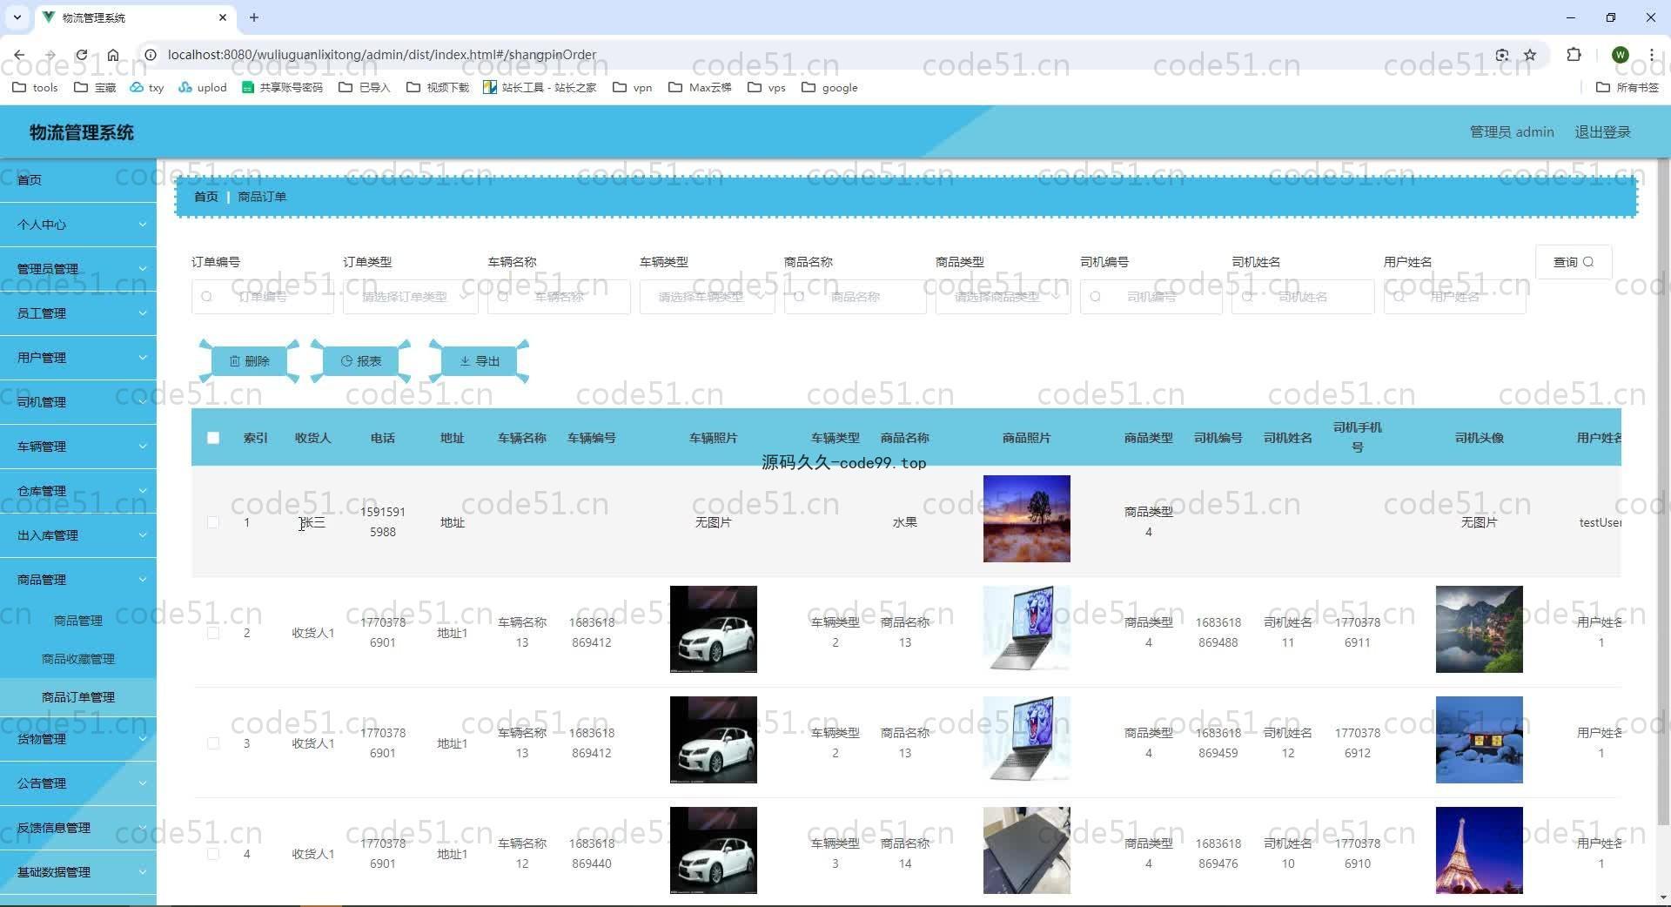This screenshot has height=907, width=1671.
Task: Expand the 个人中心 sidebar menu
Action: coord(78,225)
